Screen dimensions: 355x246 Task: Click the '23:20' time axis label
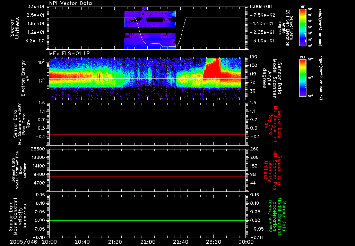(213, 242)
